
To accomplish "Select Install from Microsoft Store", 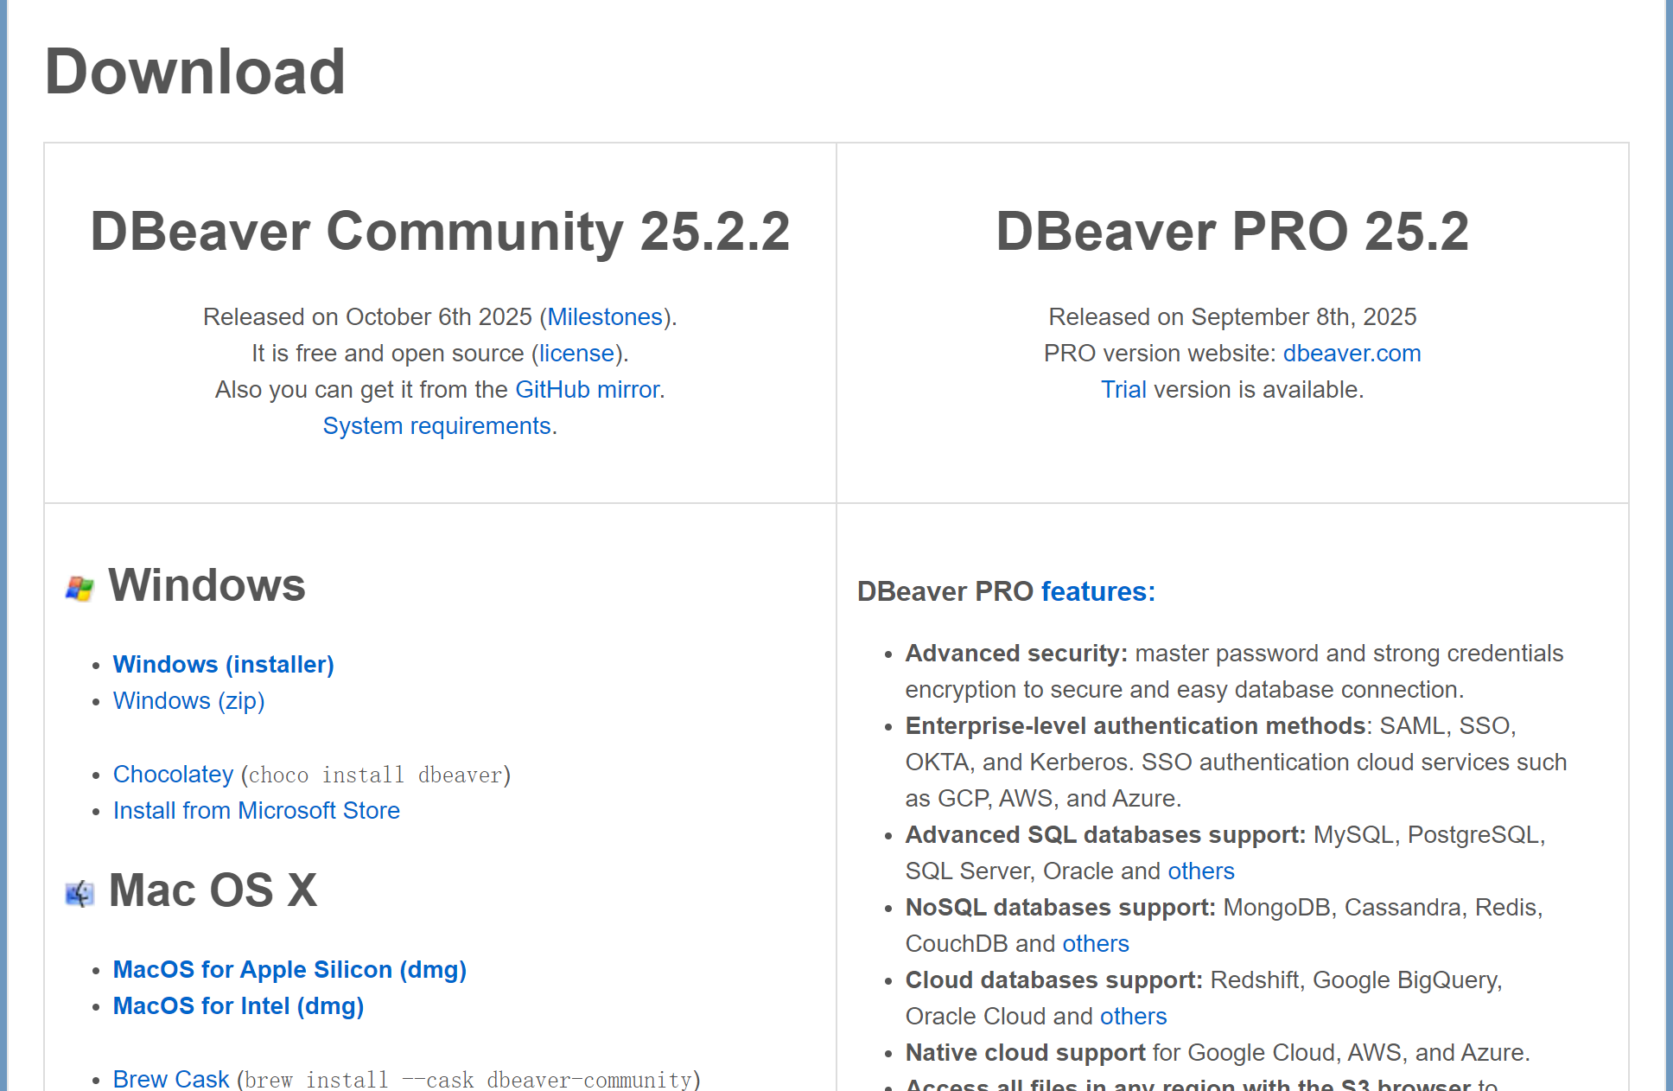I will pos(256,811).
